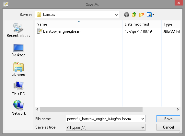
Task: Sort files by Name column
Action: pyautogui.click(x=79, y=24)
